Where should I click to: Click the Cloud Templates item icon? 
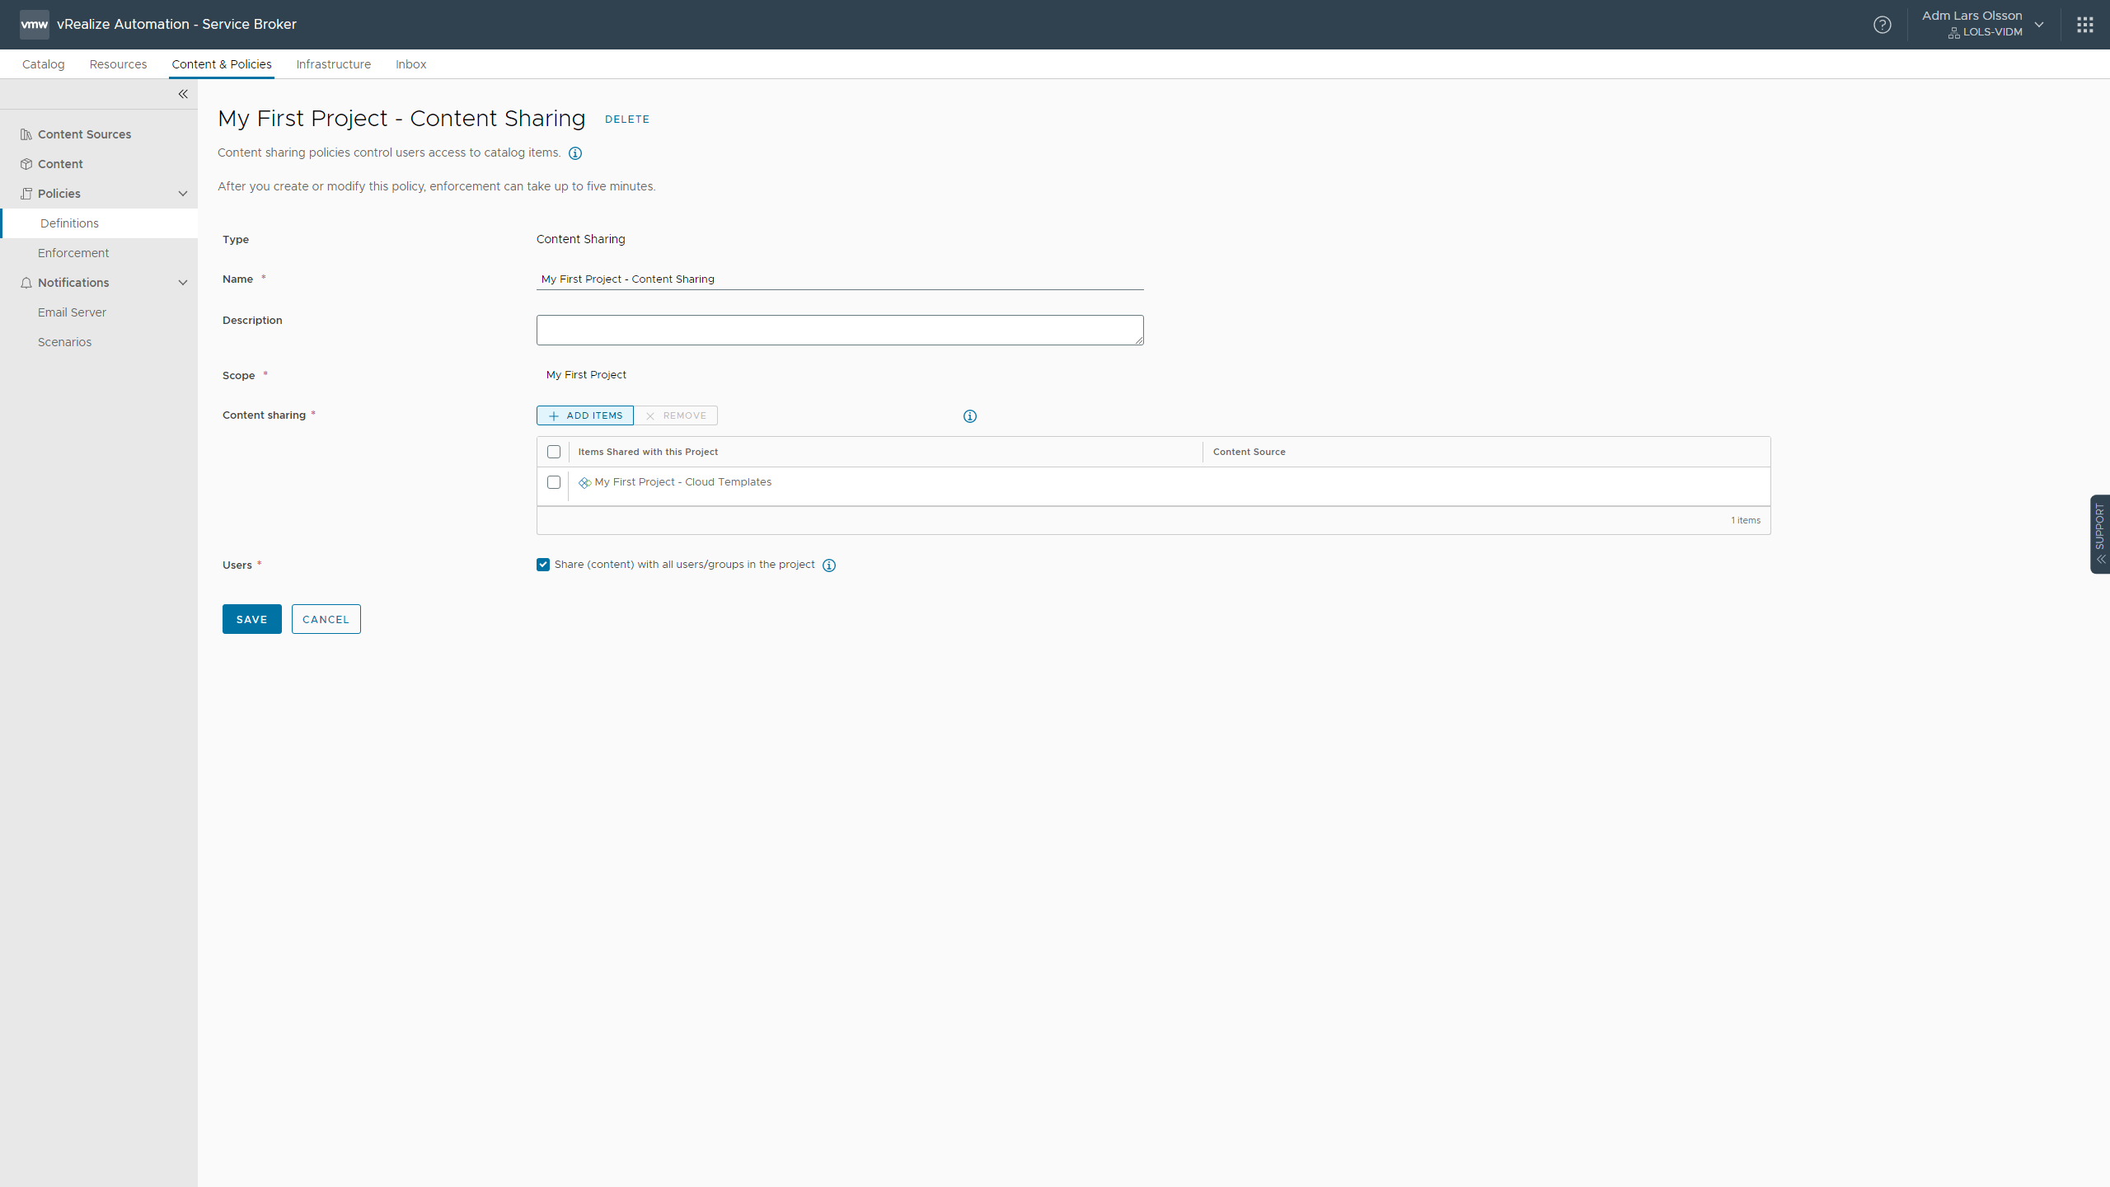point(584,483)
